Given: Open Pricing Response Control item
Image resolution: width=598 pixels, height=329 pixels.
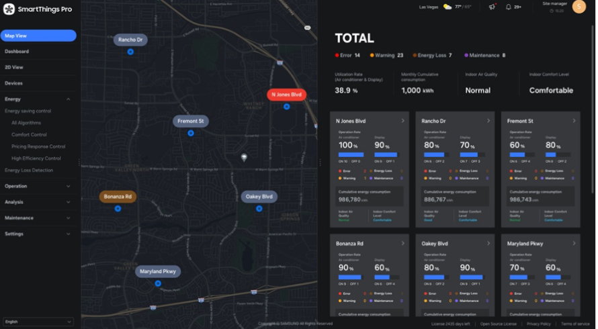Looking at the screenshot, I should click(x=38, y=146).
